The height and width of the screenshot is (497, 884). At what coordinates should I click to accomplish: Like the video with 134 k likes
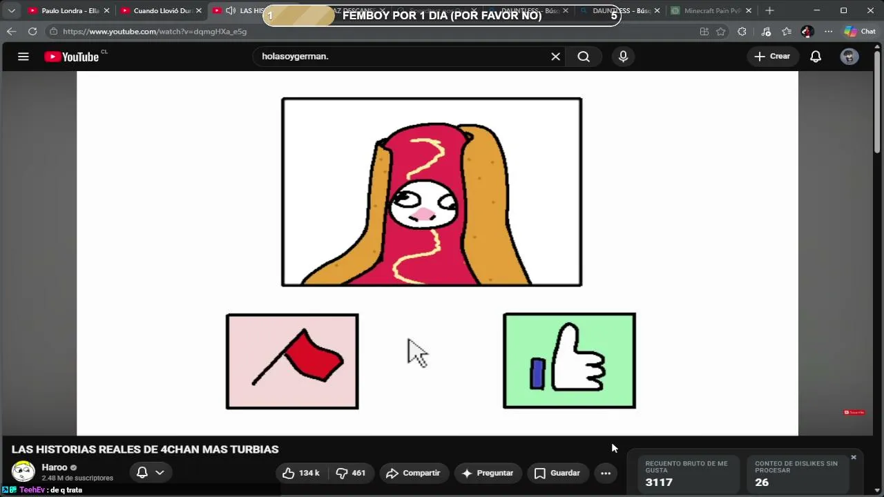click(301, 473)
